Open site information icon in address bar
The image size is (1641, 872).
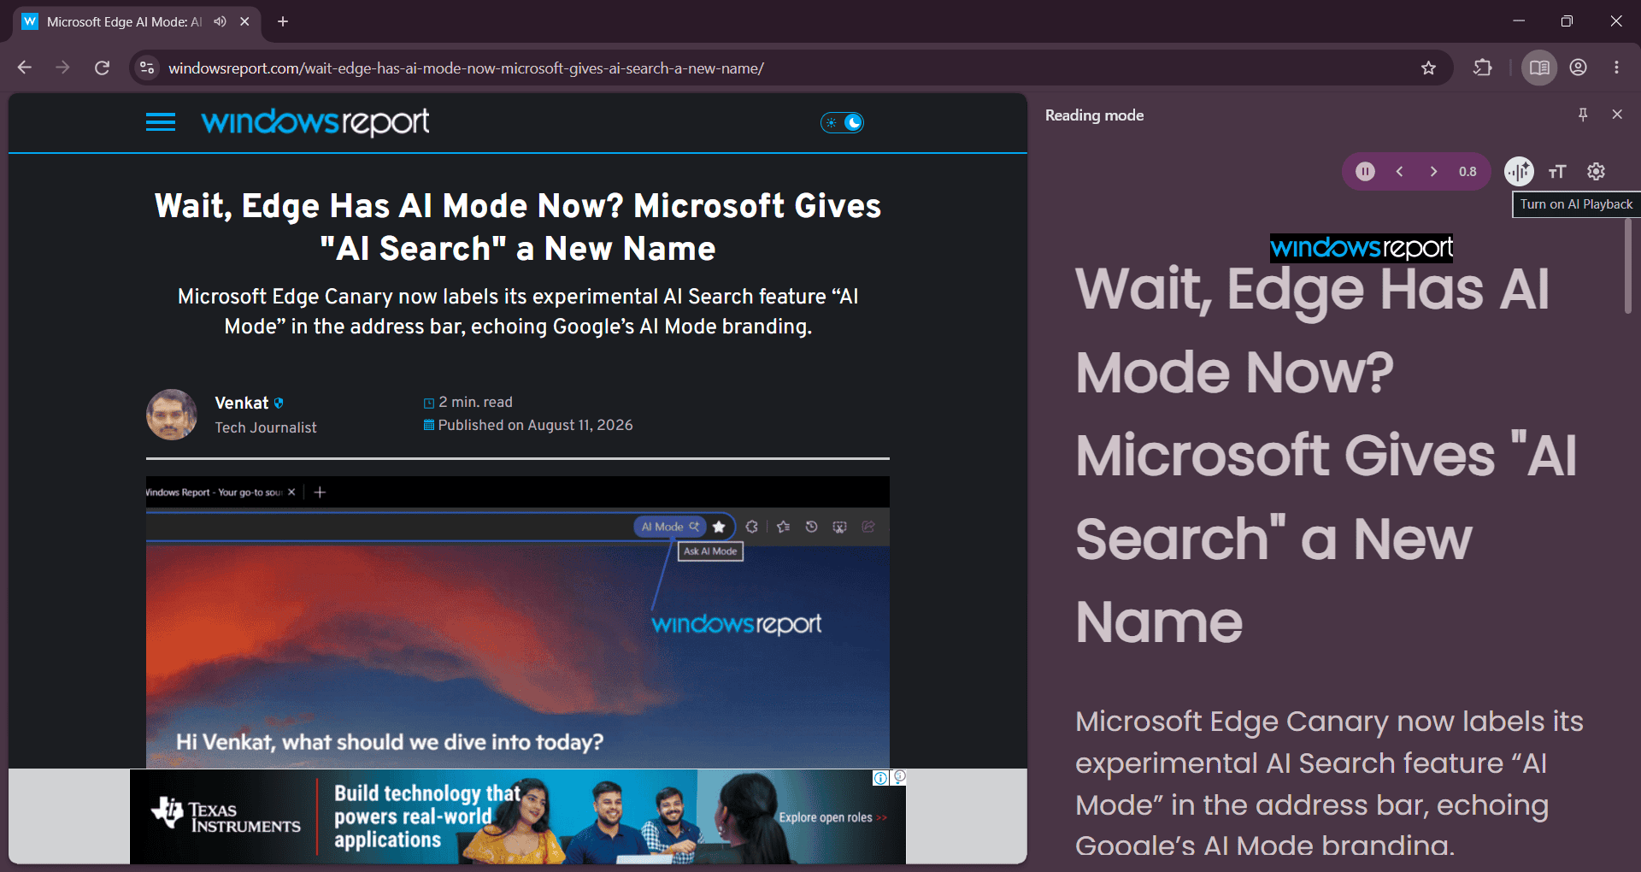[x=147, y=68]
